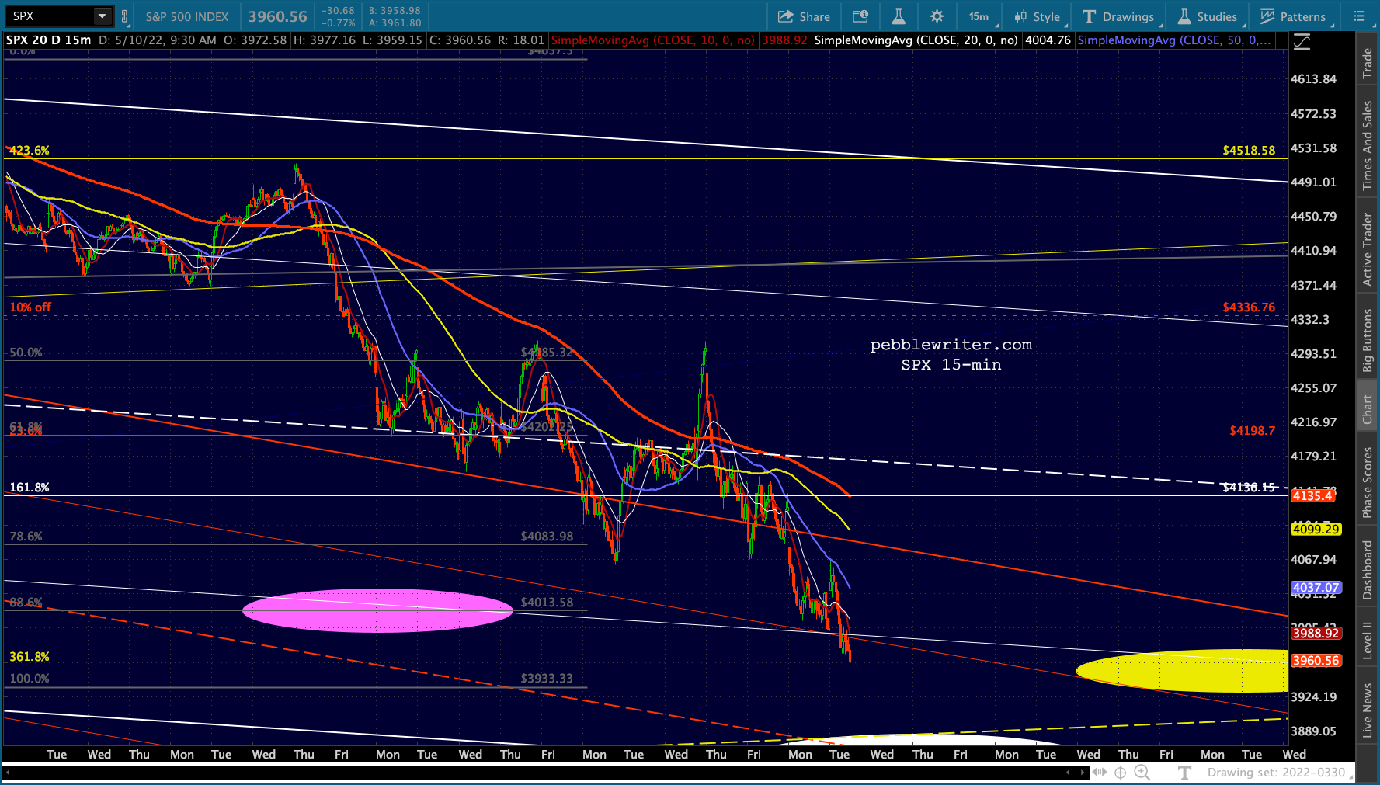The width and height of the screenshot is (1380, 785).
Task: Click the blue 4037.07 price axis bubble
Action: [x=1316, y=589]
